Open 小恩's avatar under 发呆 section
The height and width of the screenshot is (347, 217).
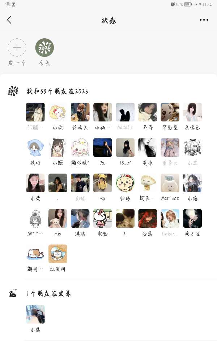point(35,314)
